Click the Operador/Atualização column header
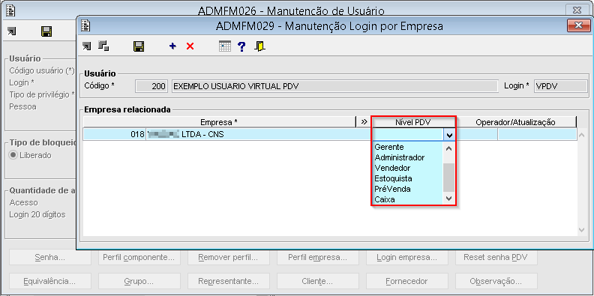Screen dimensions: 594x296 [515, 122]
